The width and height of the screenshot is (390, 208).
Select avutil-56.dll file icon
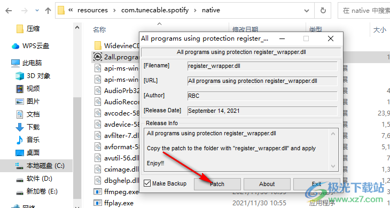[98, 158]
